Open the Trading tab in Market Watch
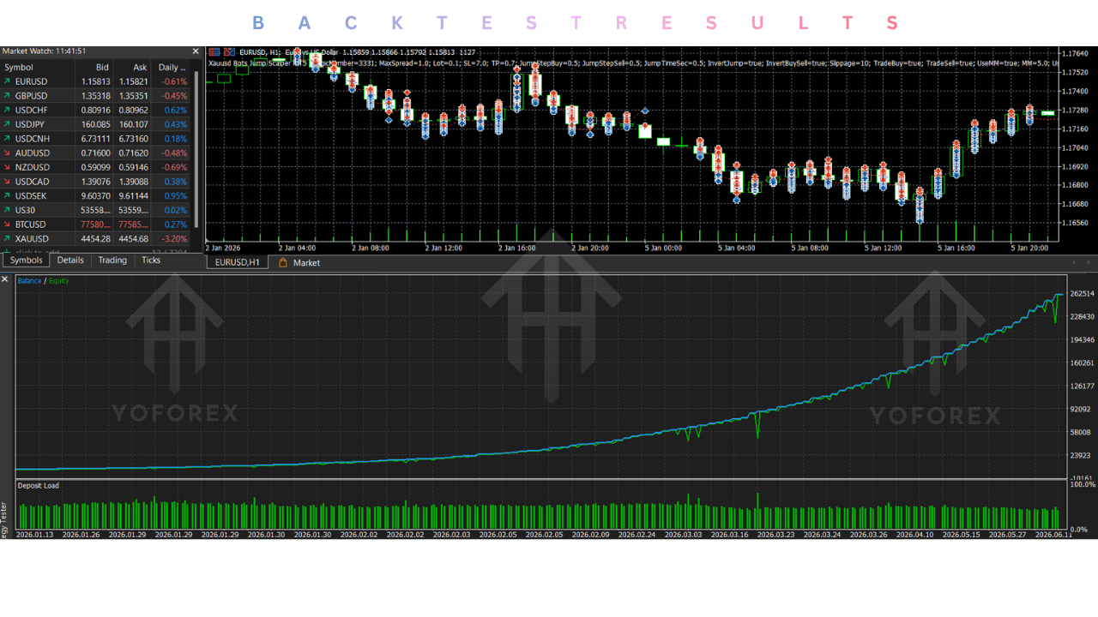This screenshot has width=1098, height=617. 112,260
